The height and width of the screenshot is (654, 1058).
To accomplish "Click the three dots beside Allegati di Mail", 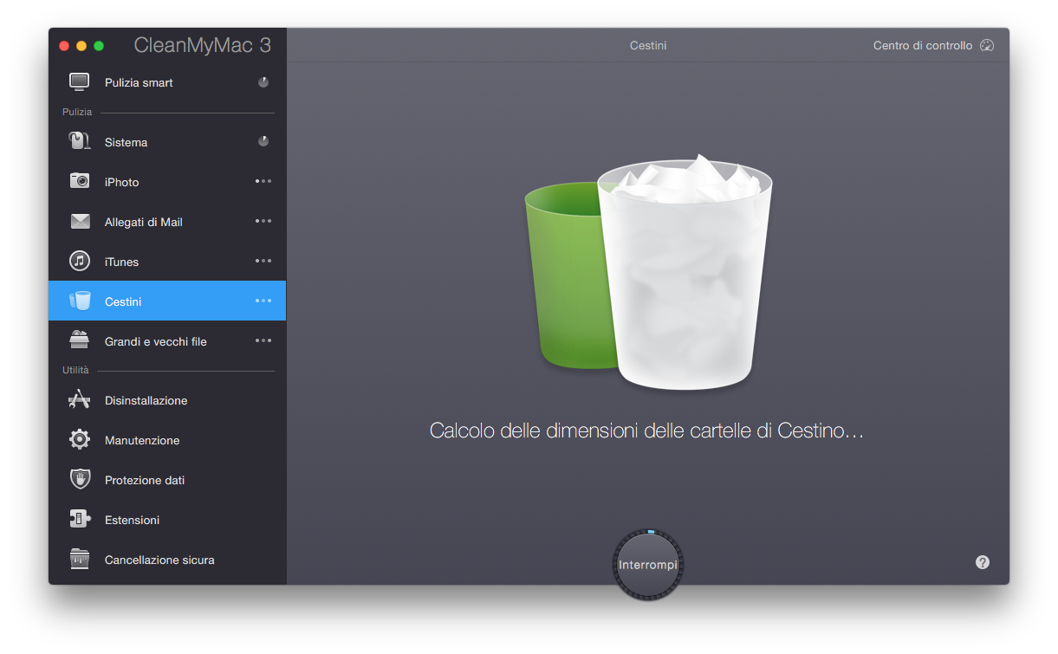I will [x=263, y=221].
